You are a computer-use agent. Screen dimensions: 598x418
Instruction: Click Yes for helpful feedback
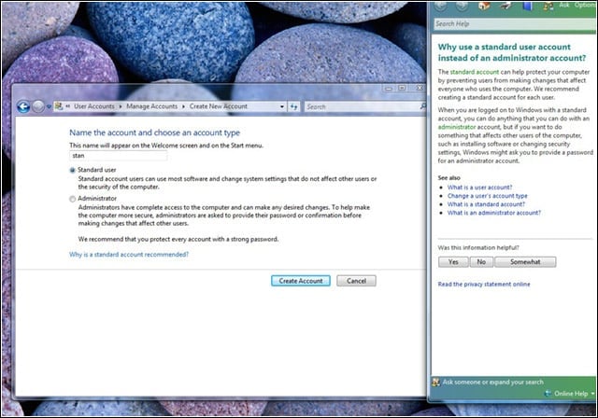[x=453, y=262]
